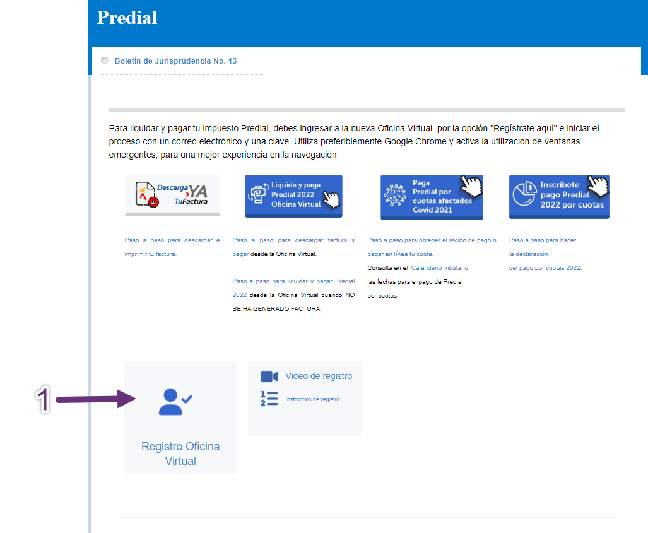Click the numbered list instructivo icon
The image size is (648, 533).
tap(269, 399)
